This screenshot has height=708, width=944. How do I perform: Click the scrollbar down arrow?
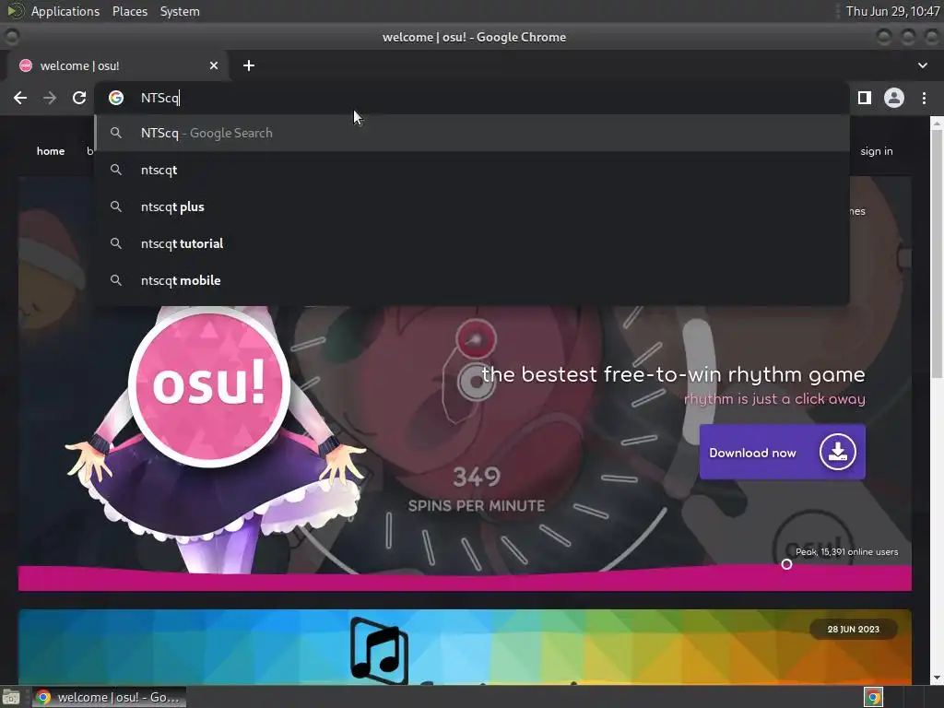pos(937,678)
